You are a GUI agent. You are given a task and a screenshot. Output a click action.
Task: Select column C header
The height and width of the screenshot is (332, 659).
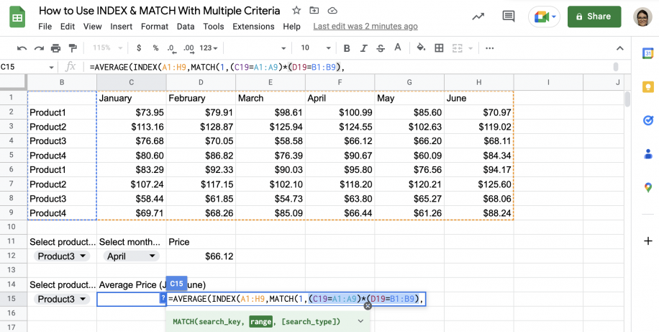tap(132, 83)
